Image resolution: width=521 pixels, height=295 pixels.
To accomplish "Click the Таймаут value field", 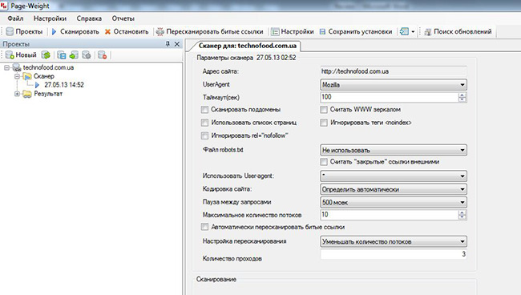I will tap(389, 97).
